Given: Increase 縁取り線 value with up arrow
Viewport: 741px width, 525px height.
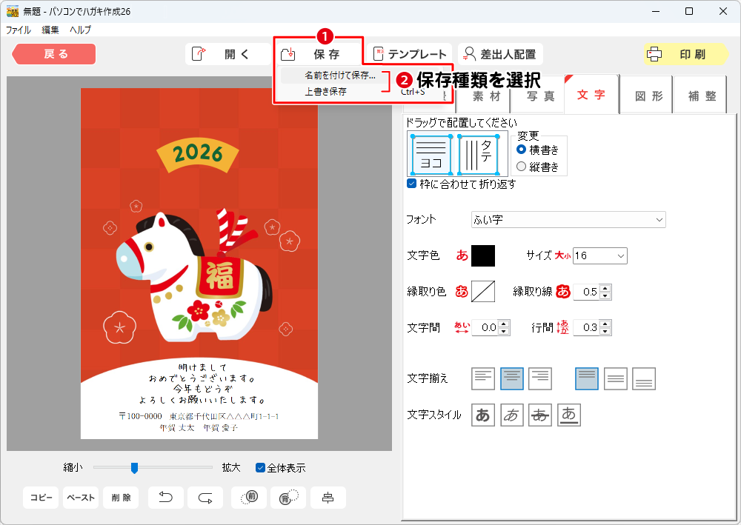Looking at the screenshot, I should click(606, 288).
